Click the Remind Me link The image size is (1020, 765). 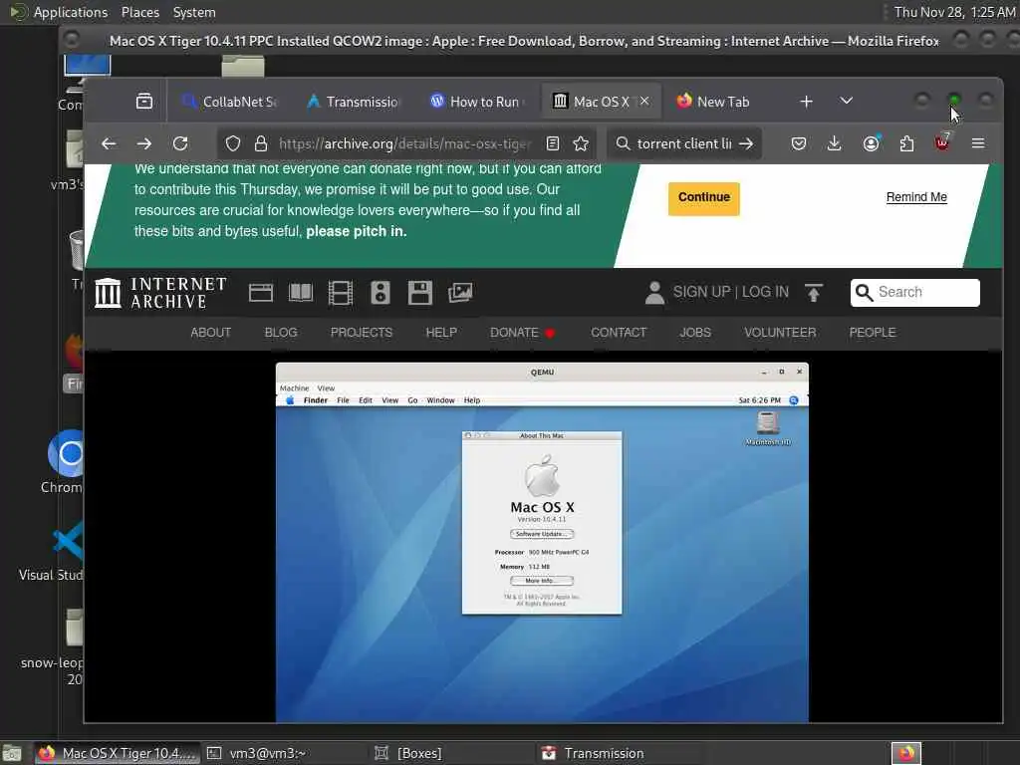[x=916, y=197]
